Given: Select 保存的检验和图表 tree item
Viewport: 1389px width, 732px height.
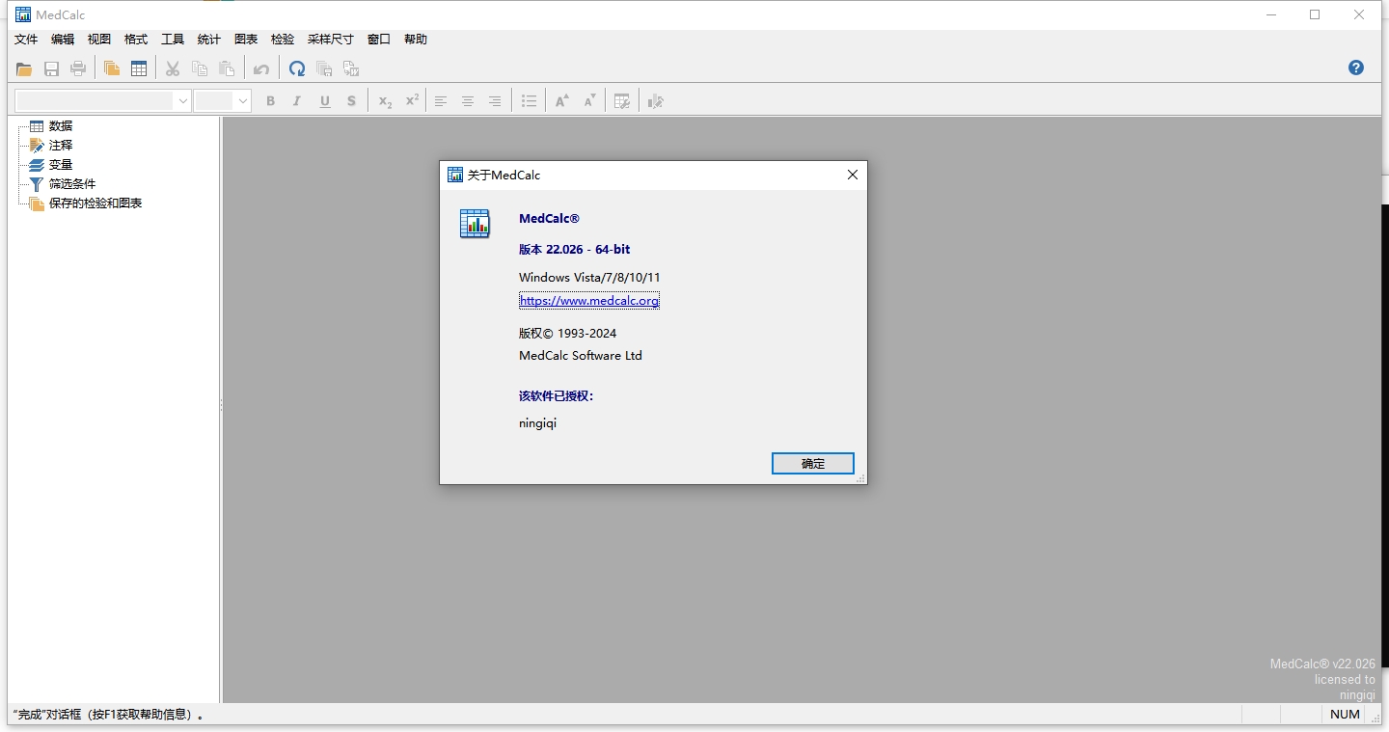Looking at the screenshot, I should (95, 203).
